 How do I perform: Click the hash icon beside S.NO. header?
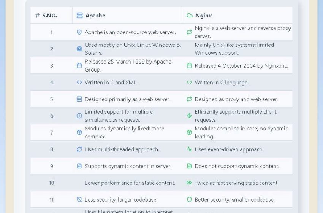click(x=38, y=16)
